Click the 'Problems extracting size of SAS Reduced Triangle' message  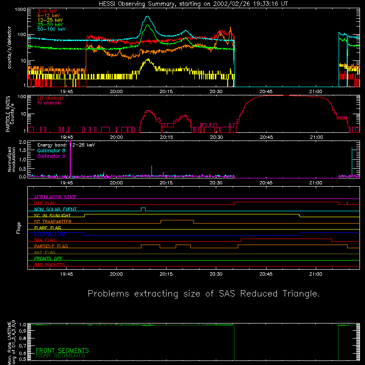pos(203,293)
